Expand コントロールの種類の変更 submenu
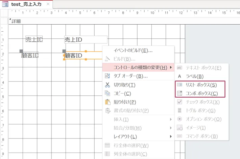The height and width of the screenshot is (159, 240). pyautogui.click(x=138, y=68)
